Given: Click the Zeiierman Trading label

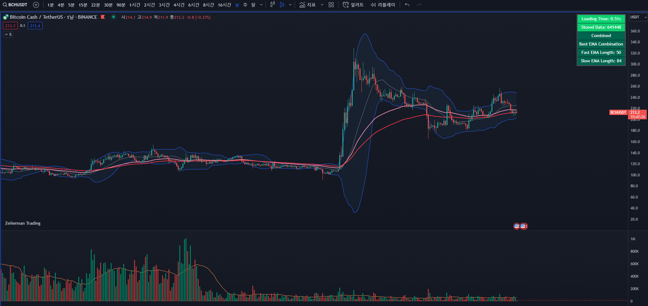Looking at the screenshot, I should click(x=23, y=223).
